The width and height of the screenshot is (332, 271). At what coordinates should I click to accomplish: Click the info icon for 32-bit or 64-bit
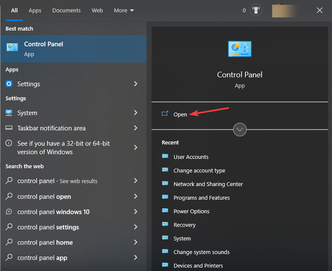pyautogui.click(x=8, y=143)
